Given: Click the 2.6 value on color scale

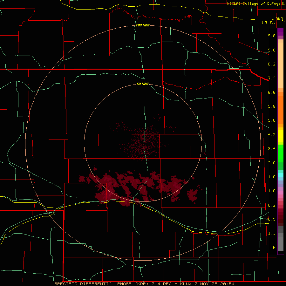Looking at the screenshot, I should pos(272,163).
